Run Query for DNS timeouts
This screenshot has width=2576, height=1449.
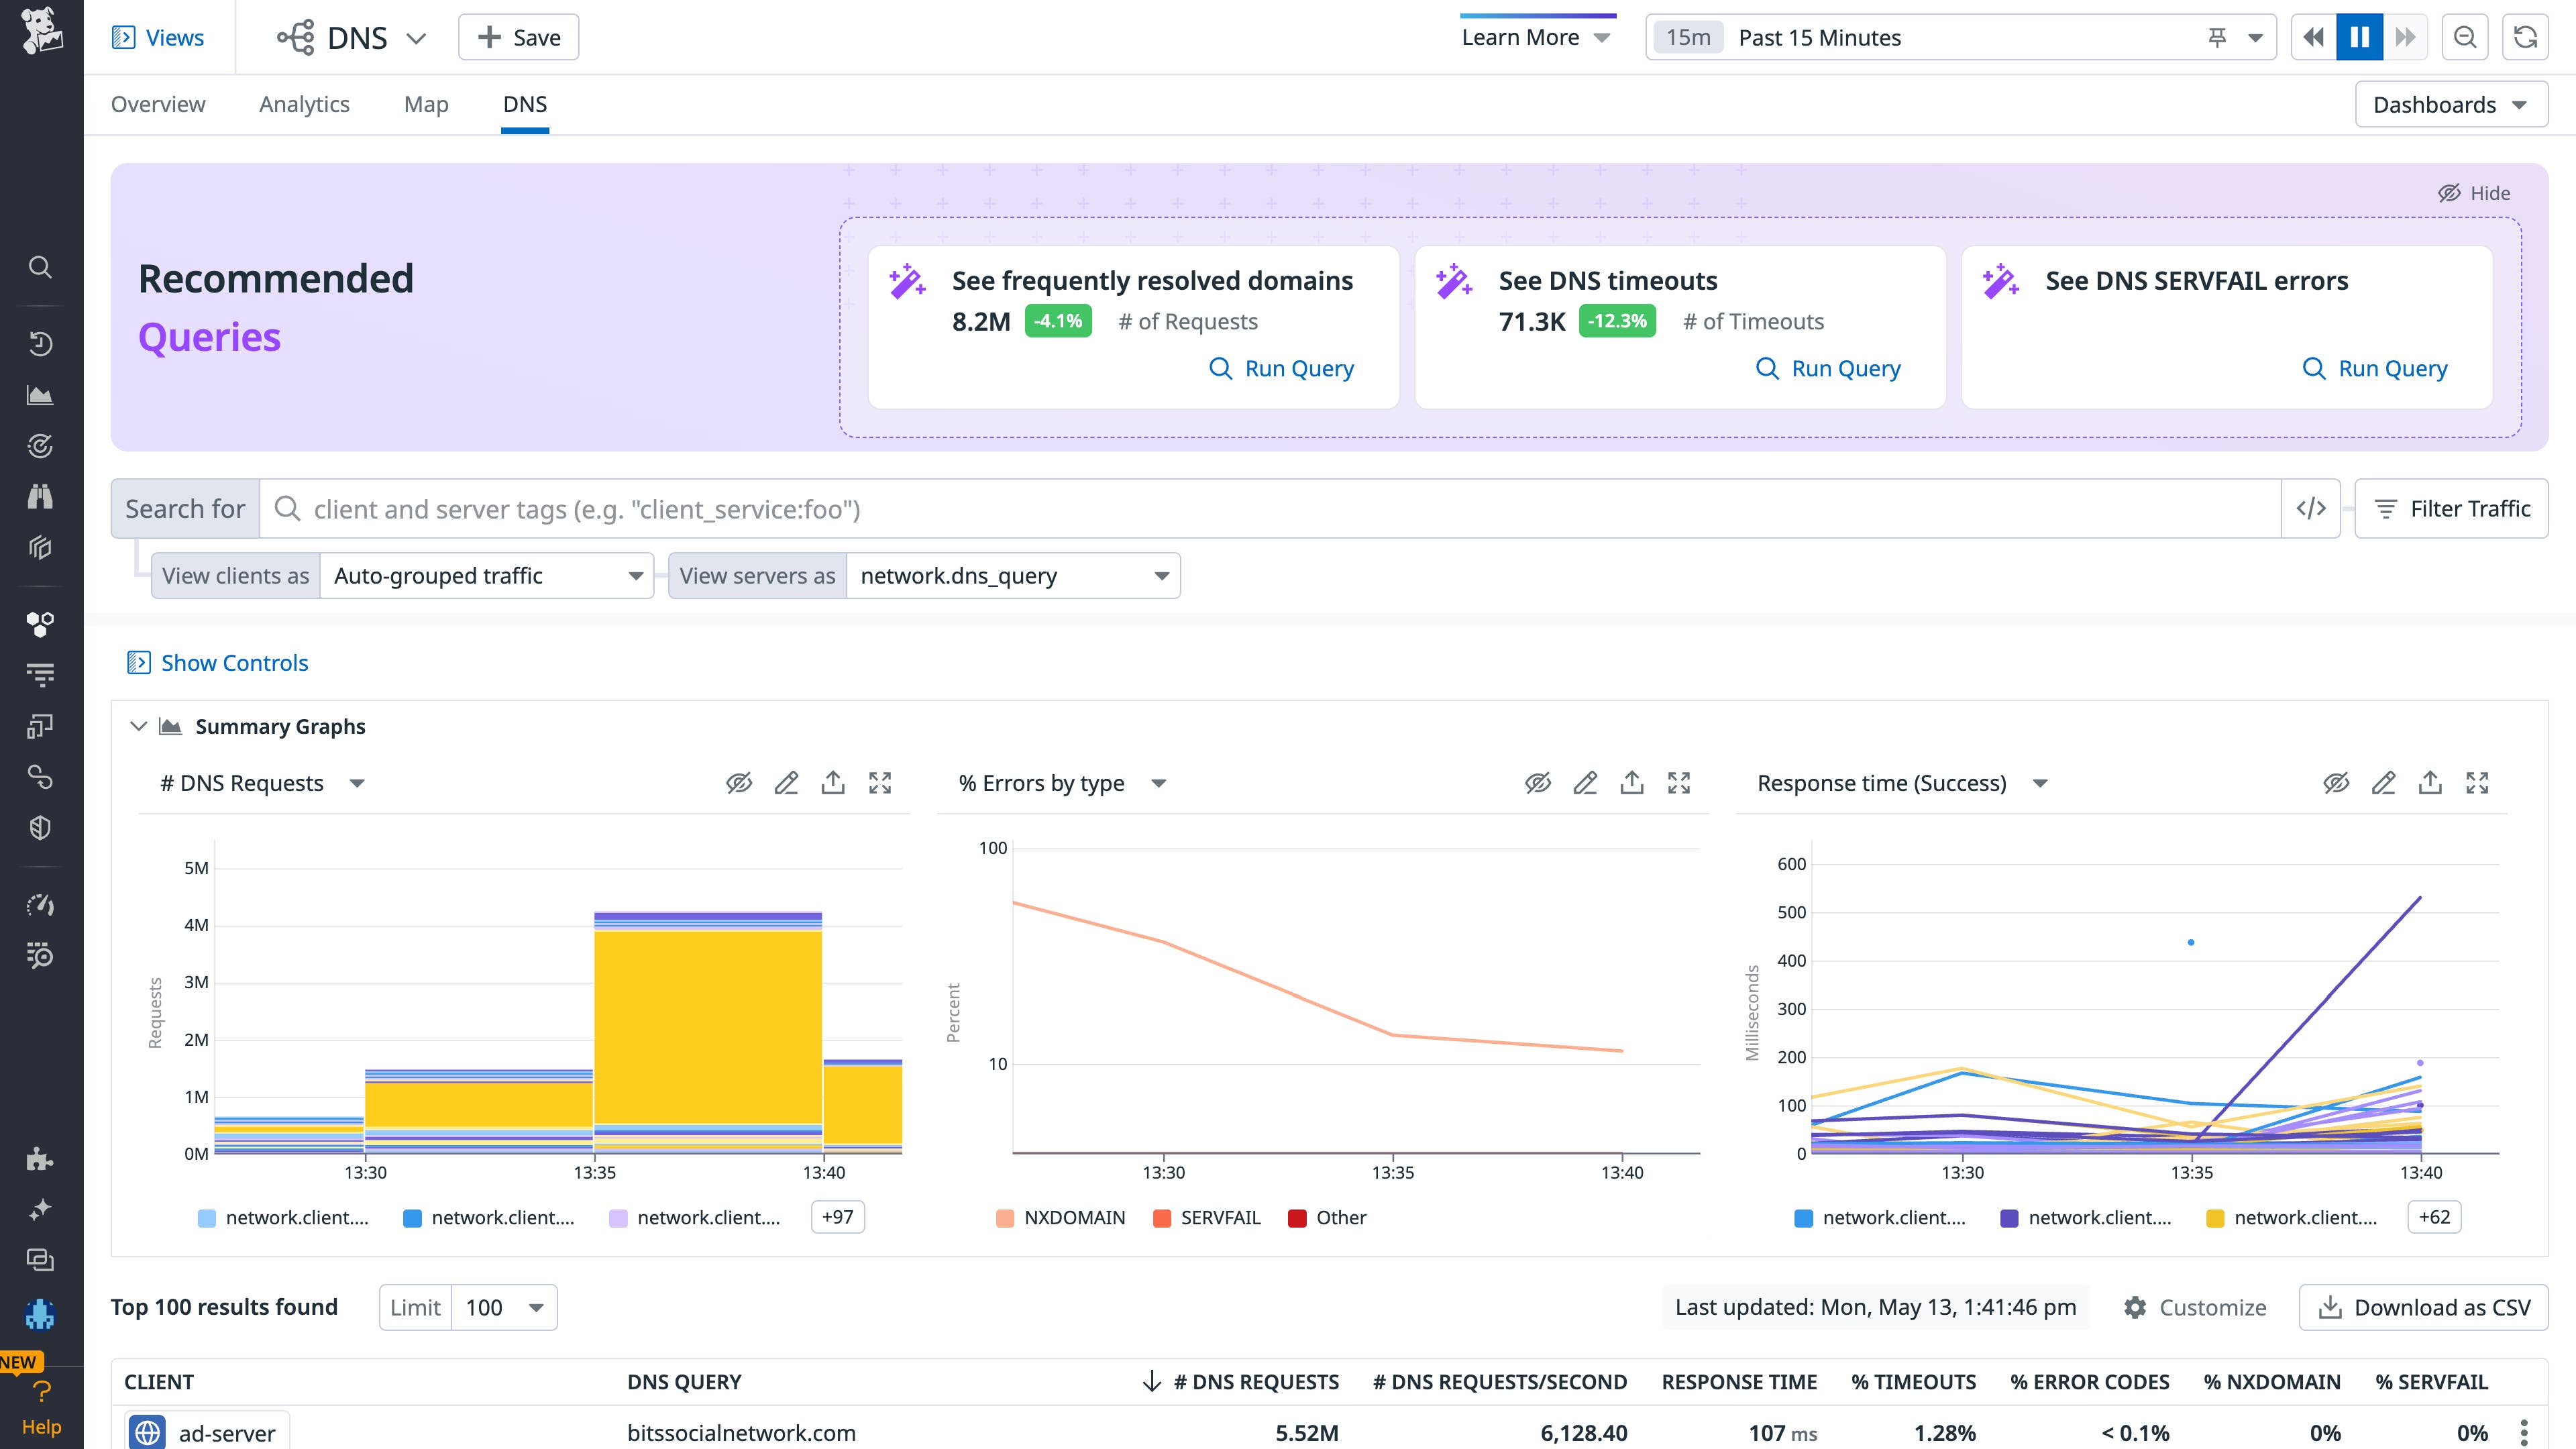1827,368
